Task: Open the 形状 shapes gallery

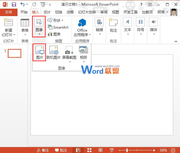Action: [x=55, y=21]
